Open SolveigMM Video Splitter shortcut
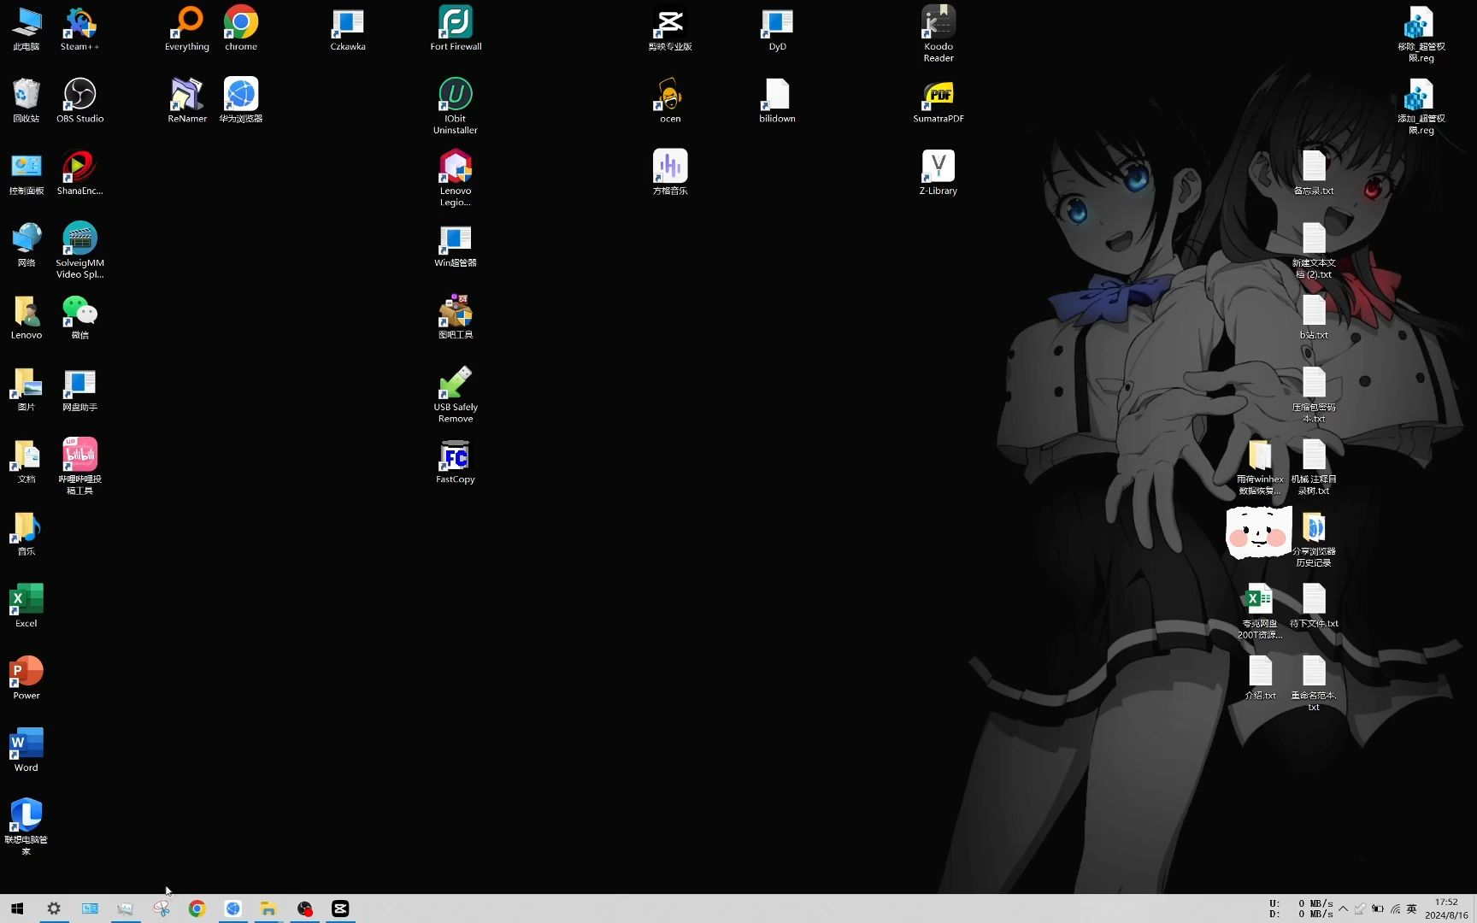The image size is (1477, 923). point(79,250)
